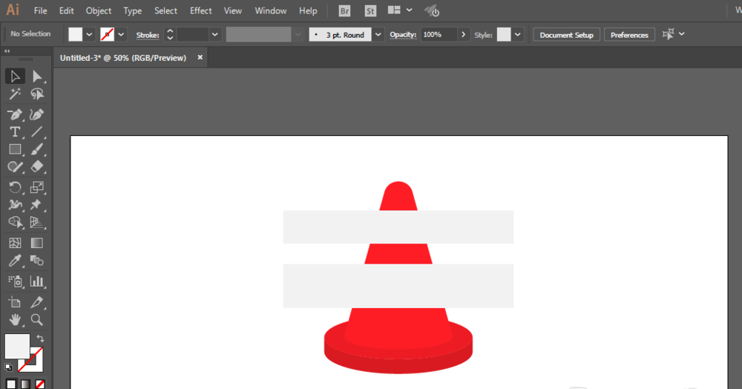Choose the Gradient tool
The width and height of the screenshot is (742, 389).
[x=37, y=243]
